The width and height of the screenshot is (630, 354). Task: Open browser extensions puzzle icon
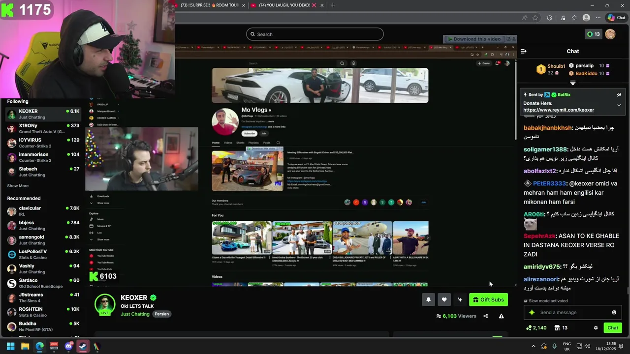[x=549, y=18]
